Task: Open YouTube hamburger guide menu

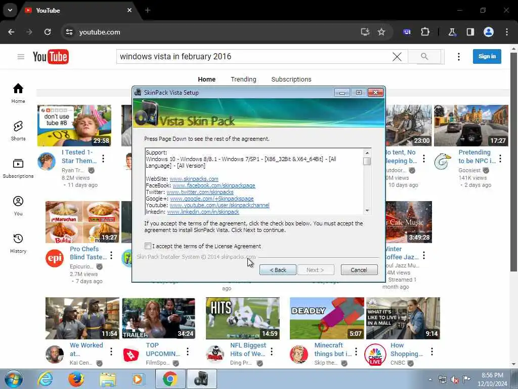Action: click(x=21, y=57)
